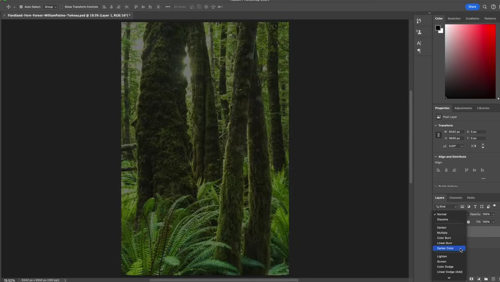This screenshot has width=500, height=282.
Task: Click Align Vertical Centers icon in Properties
Action: click(x=474, y=170)
